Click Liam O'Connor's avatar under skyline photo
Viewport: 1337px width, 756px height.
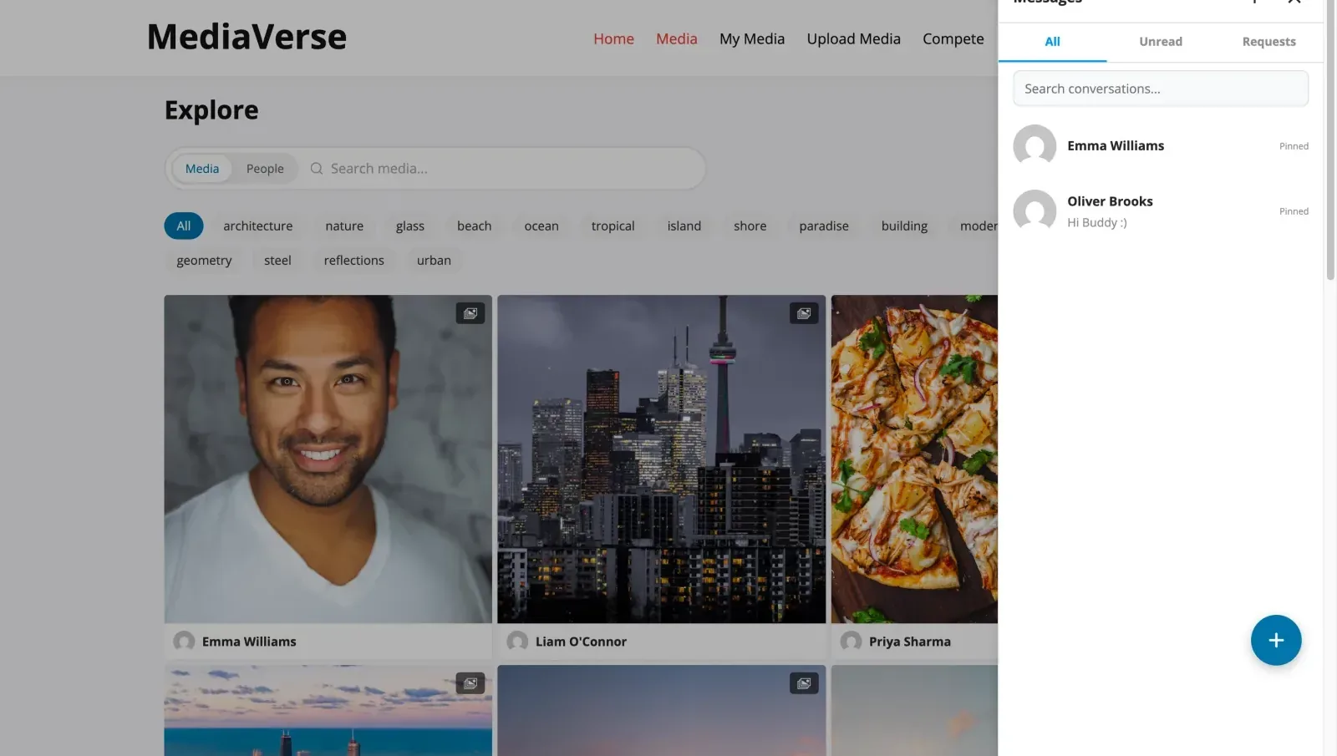517,641
